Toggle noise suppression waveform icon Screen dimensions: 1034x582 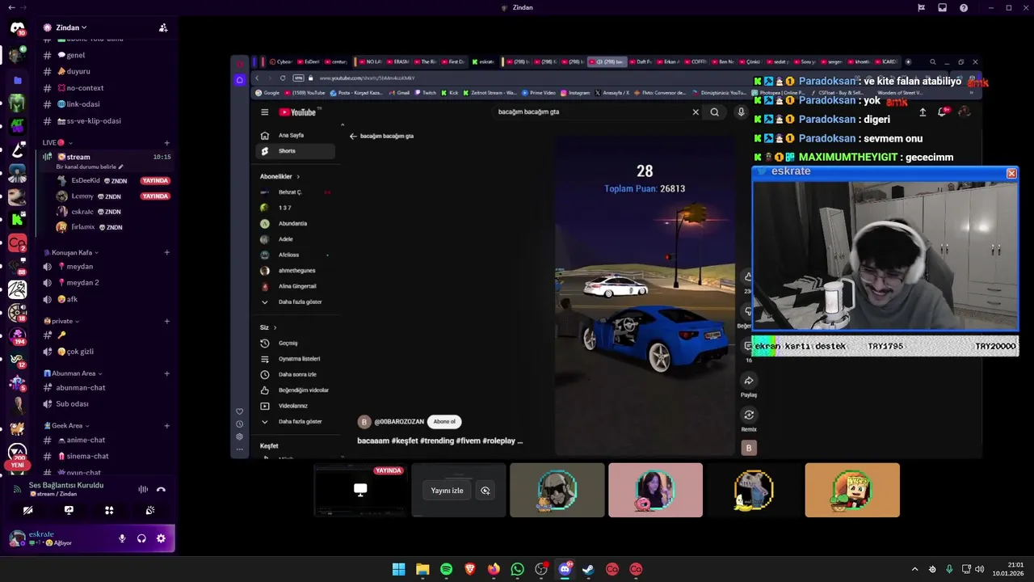pos(143,489)
